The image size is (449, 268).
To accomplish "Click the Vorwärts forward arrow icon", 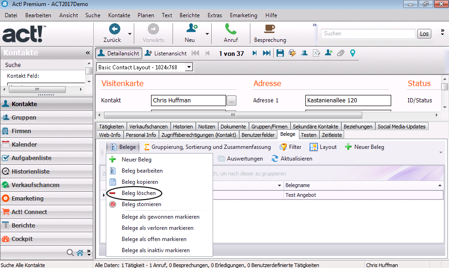I will tap(153, 29).
